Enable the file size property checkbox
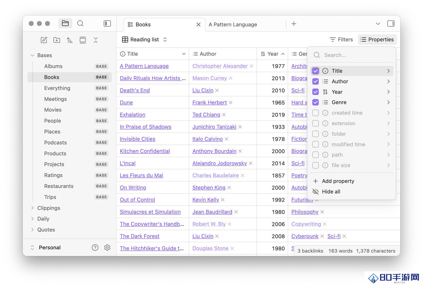The width and height of the screenshot is (423, 286). click(x=315, y=165)
